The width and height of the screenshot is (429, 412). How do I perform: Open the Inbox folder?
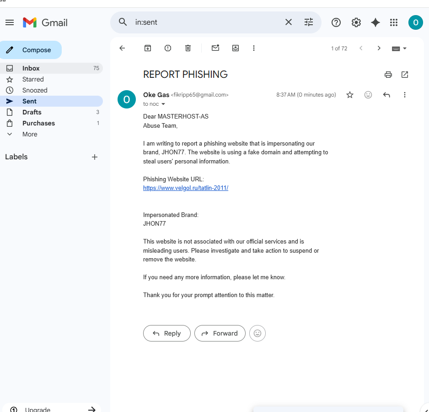click(51, 68)
